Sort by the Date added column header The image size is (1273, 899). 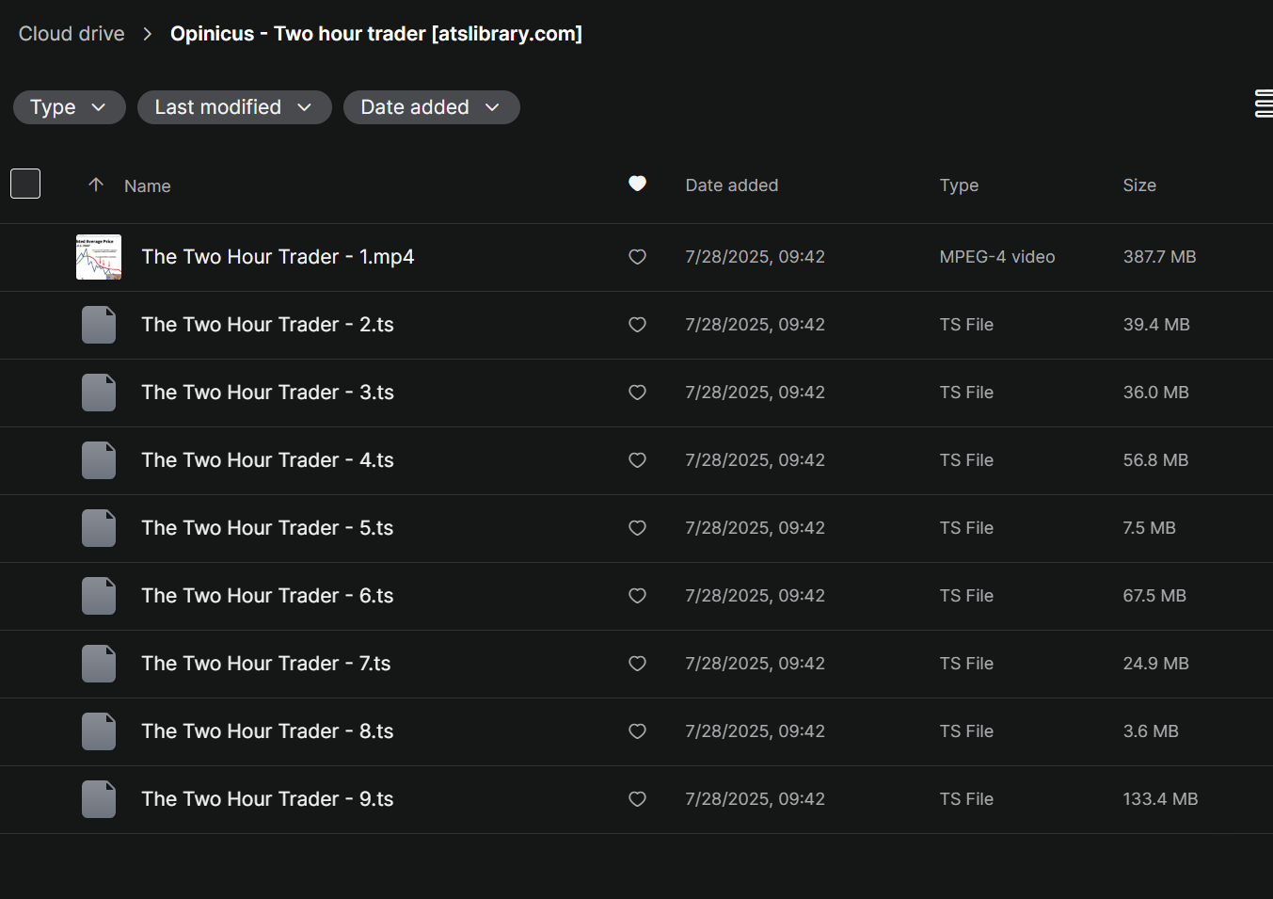731,185
